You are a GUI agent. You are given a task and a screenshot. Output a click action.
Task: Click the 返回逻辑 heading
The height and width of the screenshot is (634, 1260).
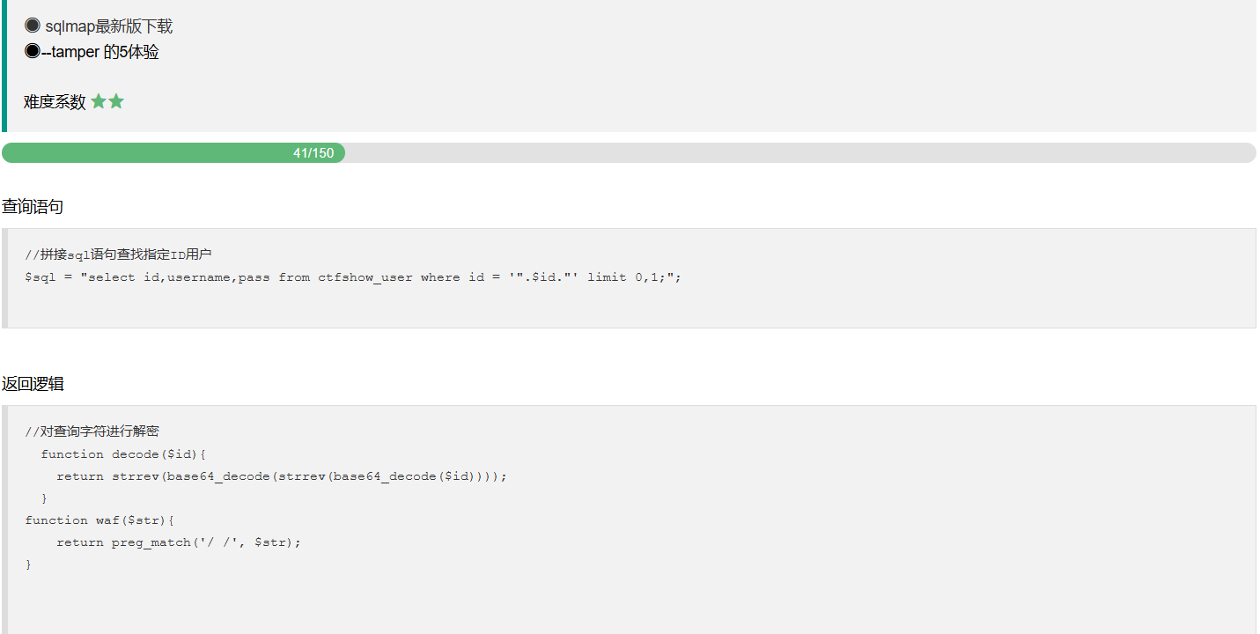(x=33, y=384)
